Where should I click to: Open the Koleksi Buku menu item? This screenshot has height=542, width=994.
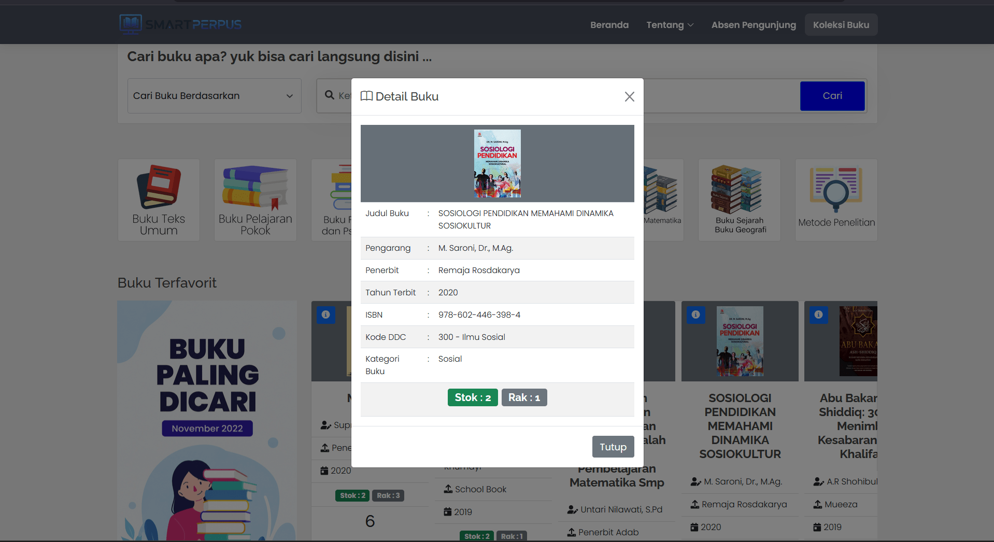tap(841, 25)
